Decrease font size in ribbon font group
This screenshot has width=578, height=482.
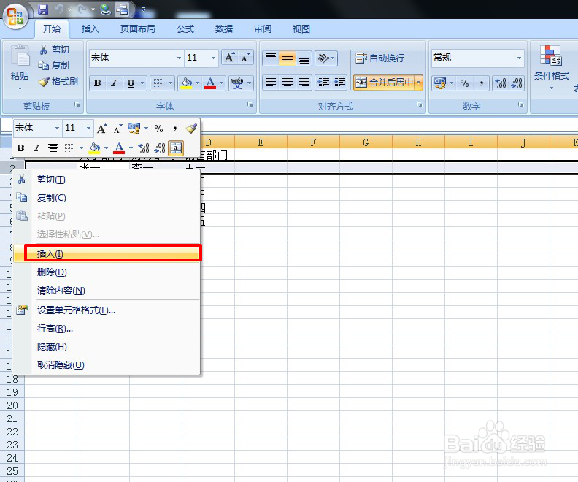(245, 58)
